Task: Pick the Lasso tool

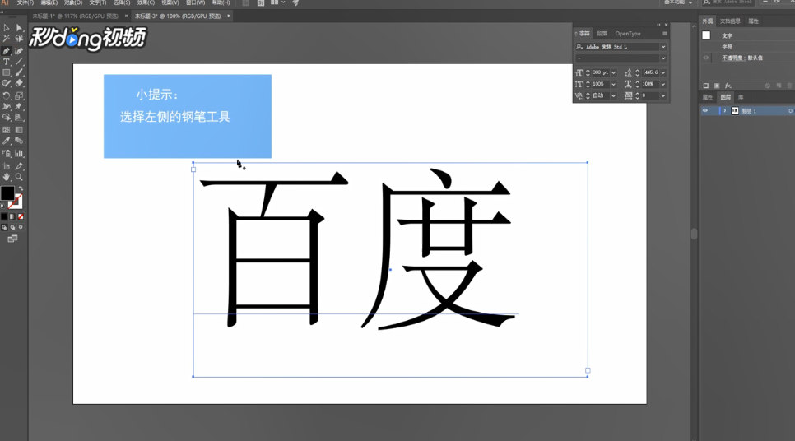Action: pyautogui.click(x=19, y=39)
